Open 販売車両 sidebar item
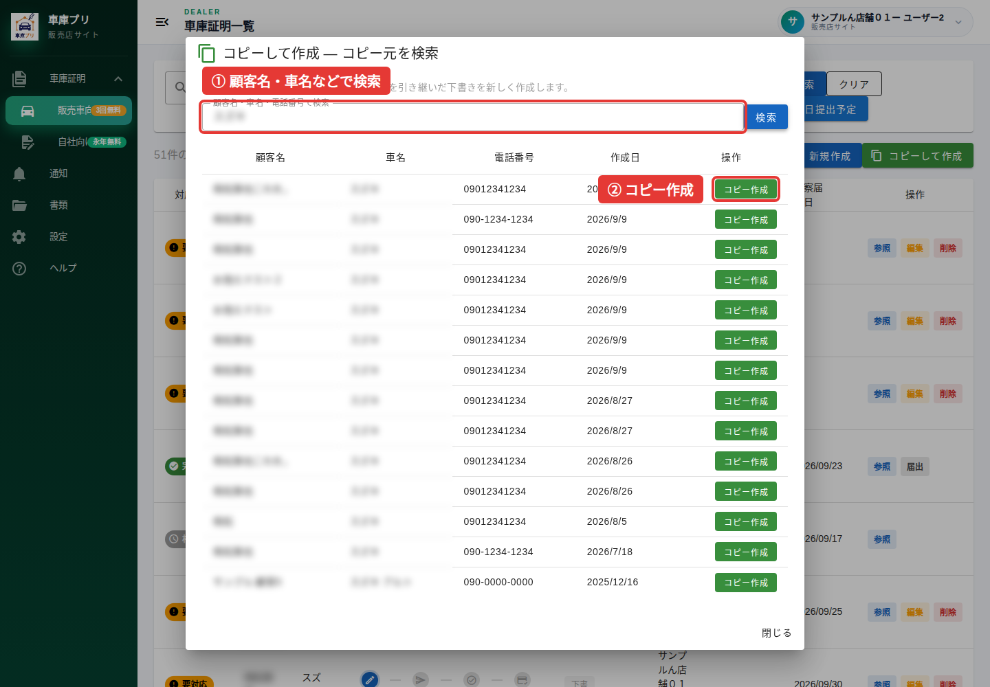Screen dimensions: 990x687 69,111
